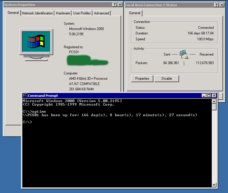Click the '\\PCS01 has been up for' output line
The image size is (228, 193).
110,115
